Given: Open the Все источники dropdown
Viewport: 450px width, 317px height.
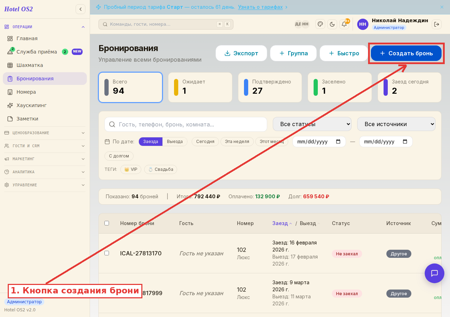Looking at the screenshot, I should (x=396, y=124).
